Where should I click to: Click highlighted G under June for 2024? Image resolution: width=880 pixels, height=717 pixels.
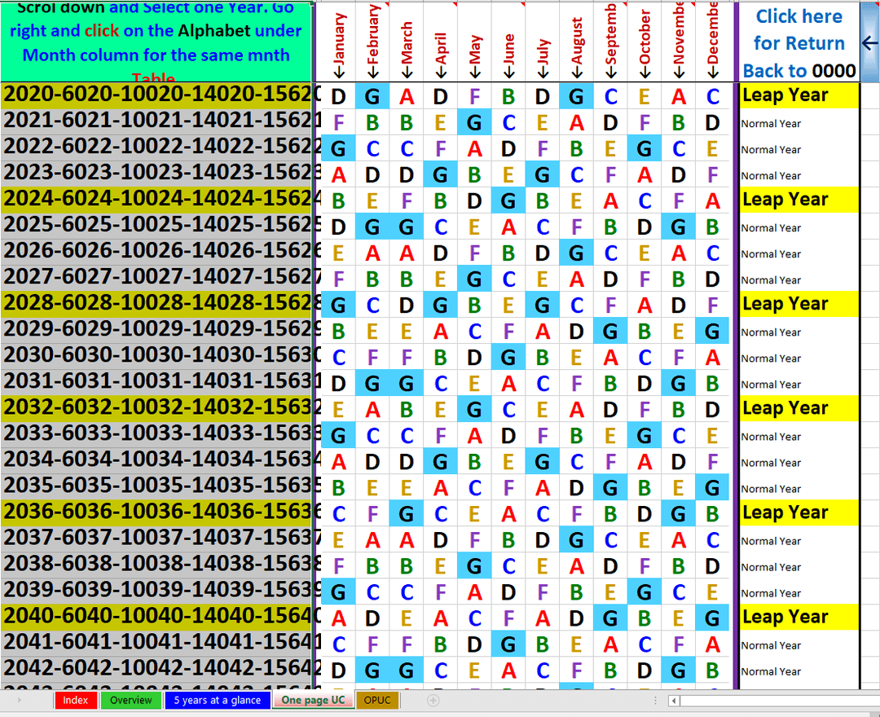tap(508, 201)
